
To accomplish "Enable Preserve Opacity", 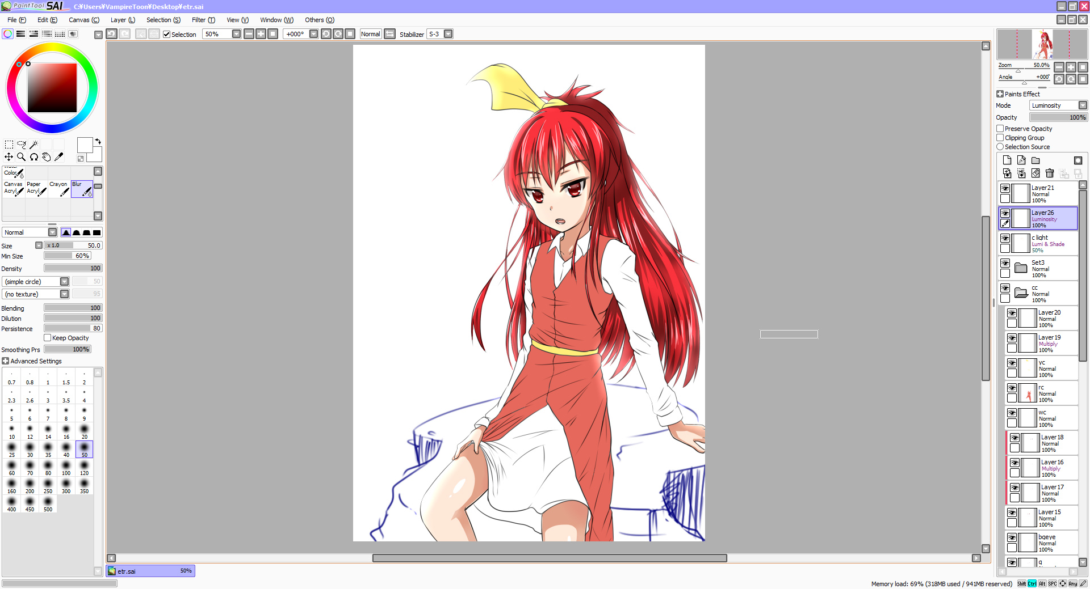I will (x=1000, y=129).
